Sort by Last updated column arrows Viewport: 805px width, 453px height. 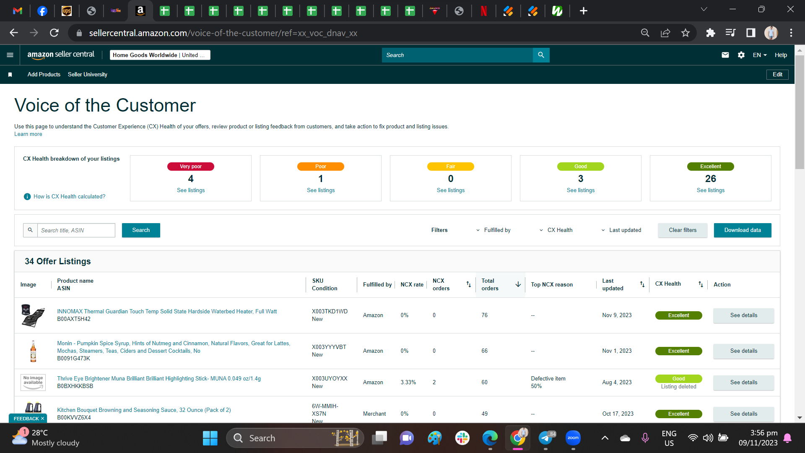642,284
